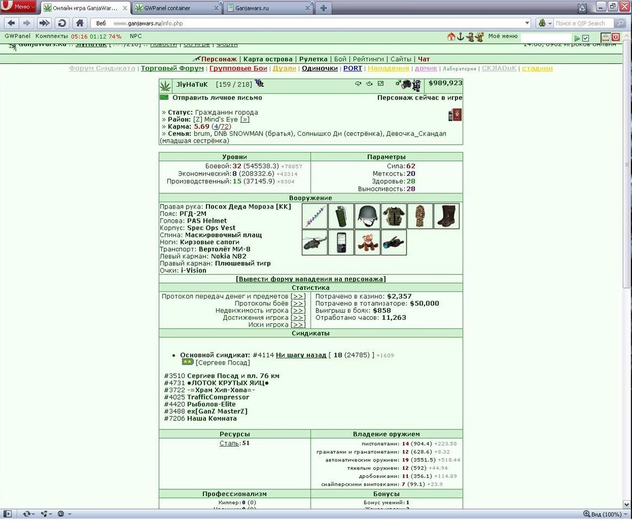Open the syndicate link Ни шагу назад

click(300, 355)
